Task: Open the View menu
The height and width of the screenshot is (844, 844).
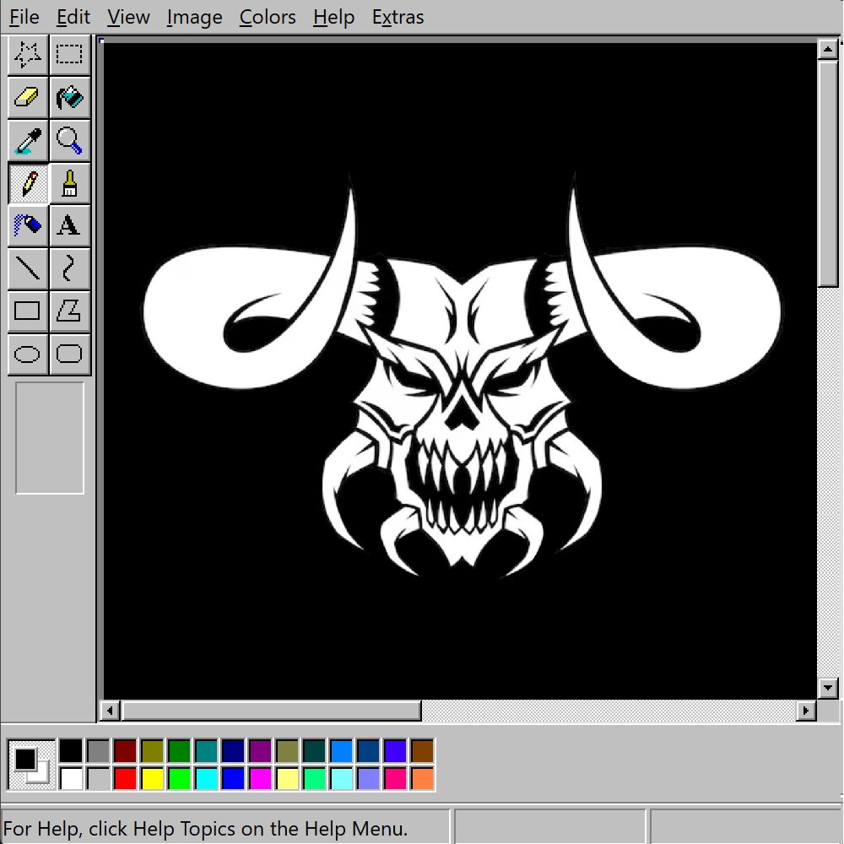Action: click(128, 17)
